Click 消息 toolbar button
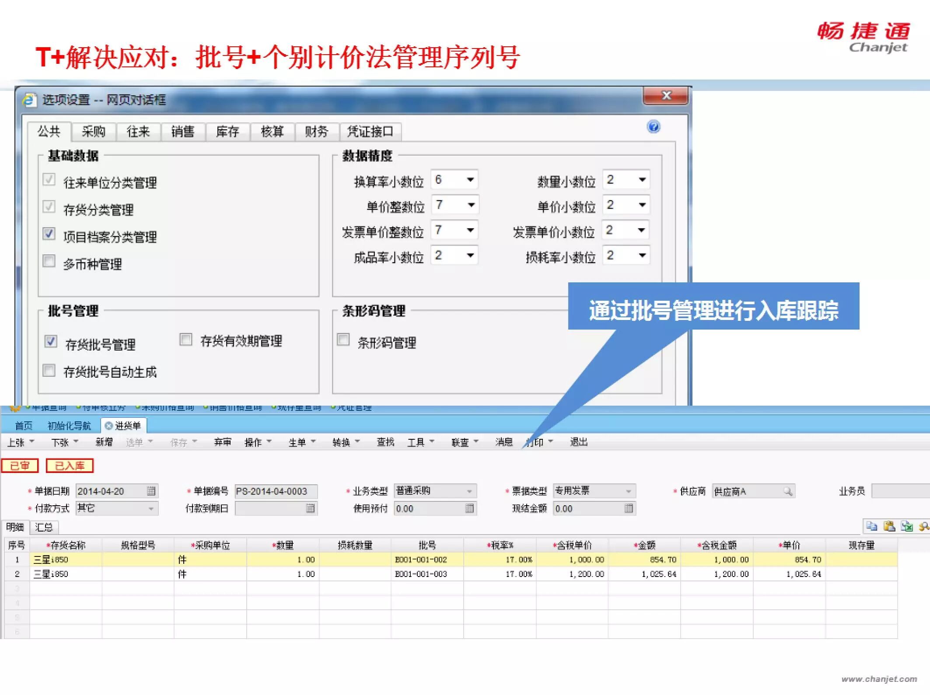The height and width of the screenshot is (695, 930). tap(504, 442)
